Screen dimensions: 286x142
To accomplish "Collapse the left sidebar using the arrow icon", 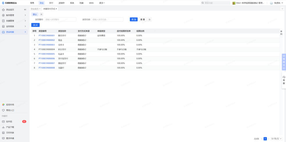I will tap(25, 10).
